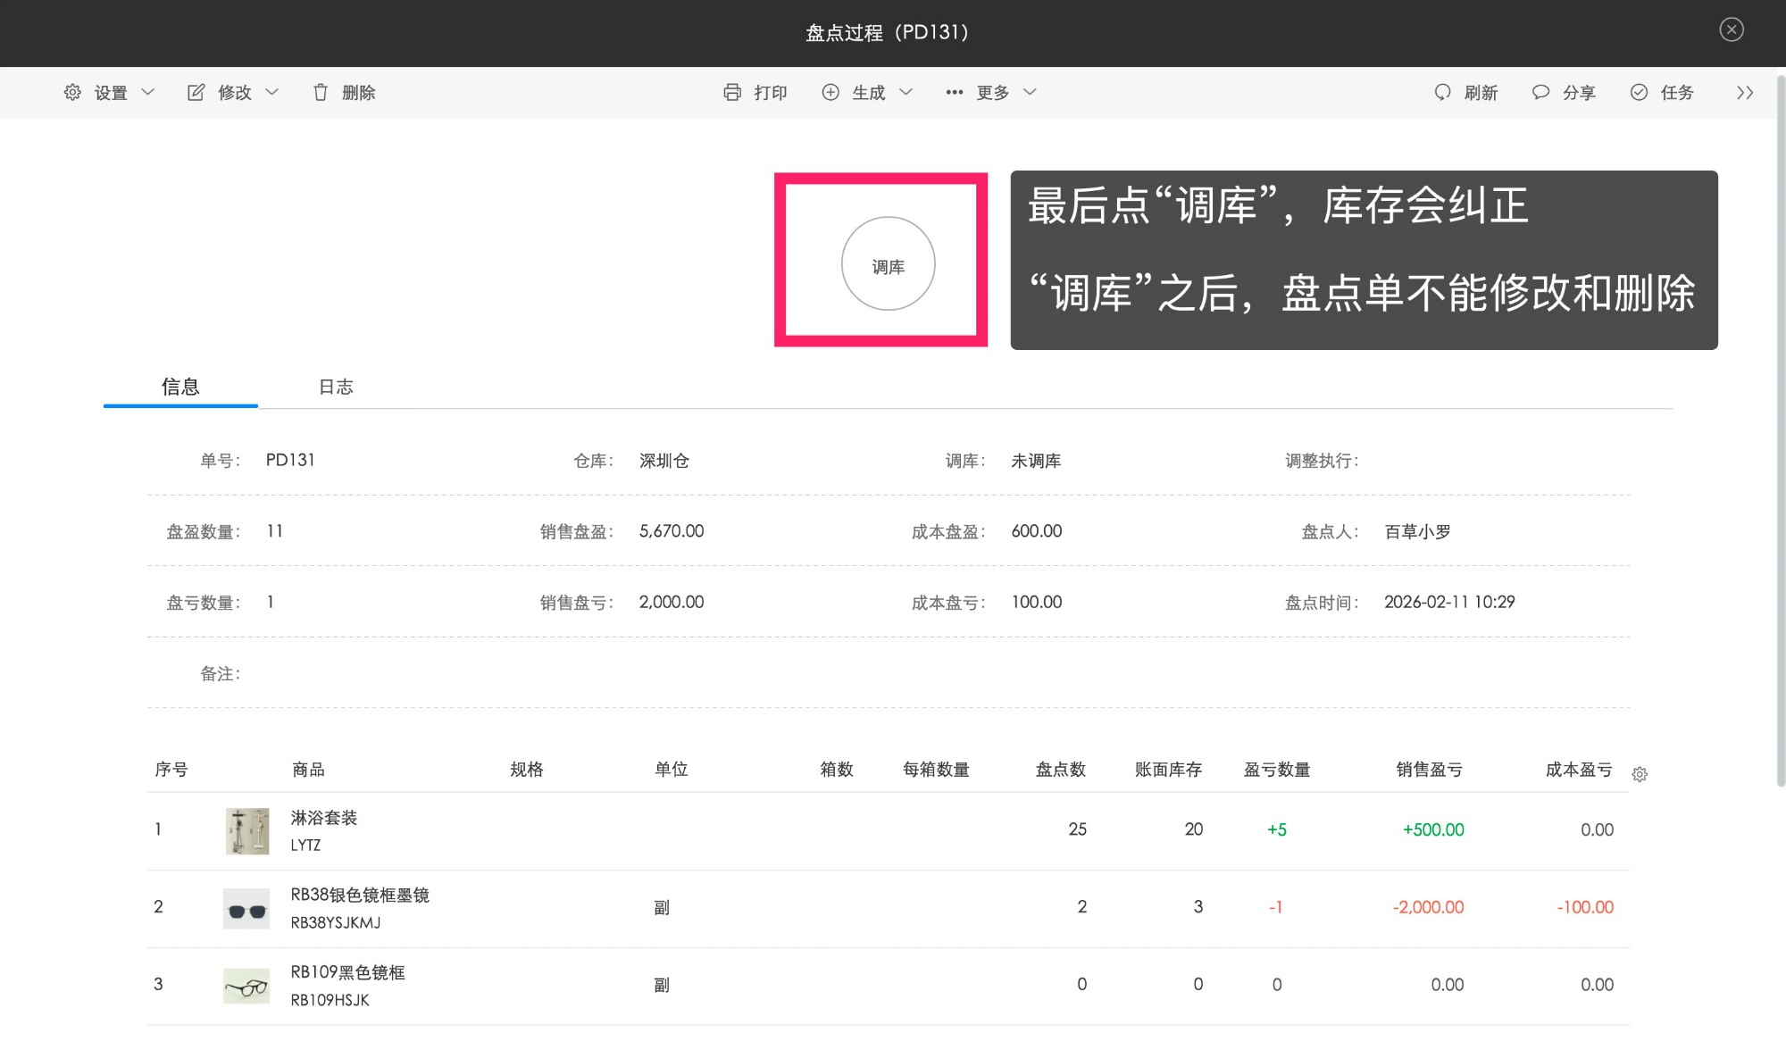This screenshot has height=1058, width=1786.
Task: Click the edit pencil icon labeled 修改
Action: 196,92
